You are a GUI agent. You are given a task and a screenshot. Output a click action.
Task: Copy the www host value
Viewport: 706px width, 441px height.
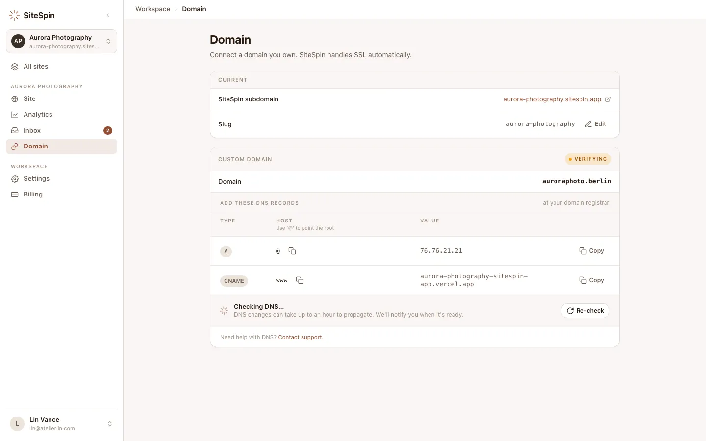point(300,280)
